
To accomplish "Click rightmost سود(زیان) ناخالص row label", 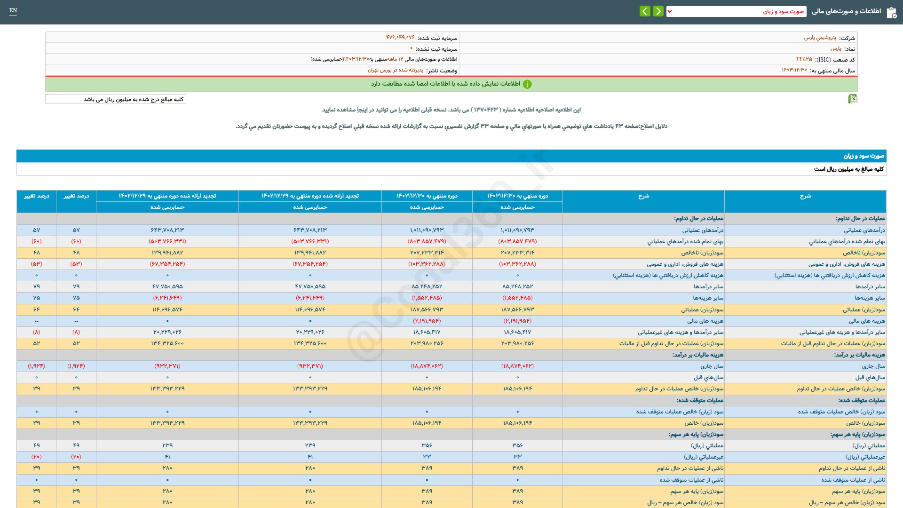I will coord(863,253).
